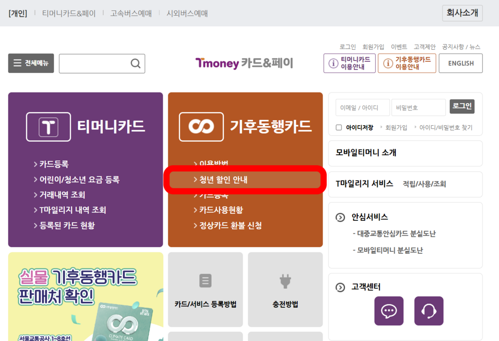
Task: Click the 충전방법 plug icon
Action: click(x=285, y=281)
